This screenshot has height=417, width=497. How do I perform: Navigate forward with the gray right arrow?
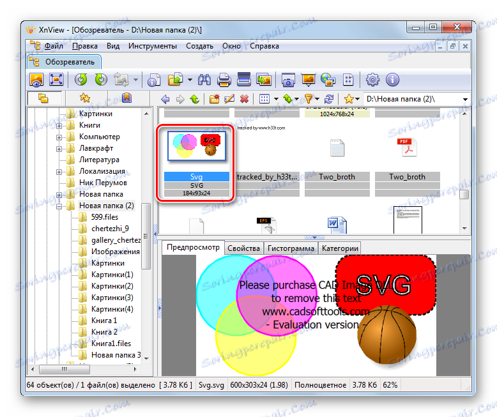tap(180, 99)
